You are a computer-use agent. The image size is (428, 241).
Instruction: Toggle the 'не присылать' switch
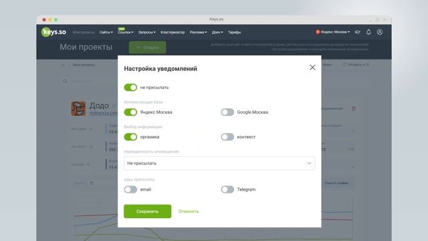(x=130, y=88)
